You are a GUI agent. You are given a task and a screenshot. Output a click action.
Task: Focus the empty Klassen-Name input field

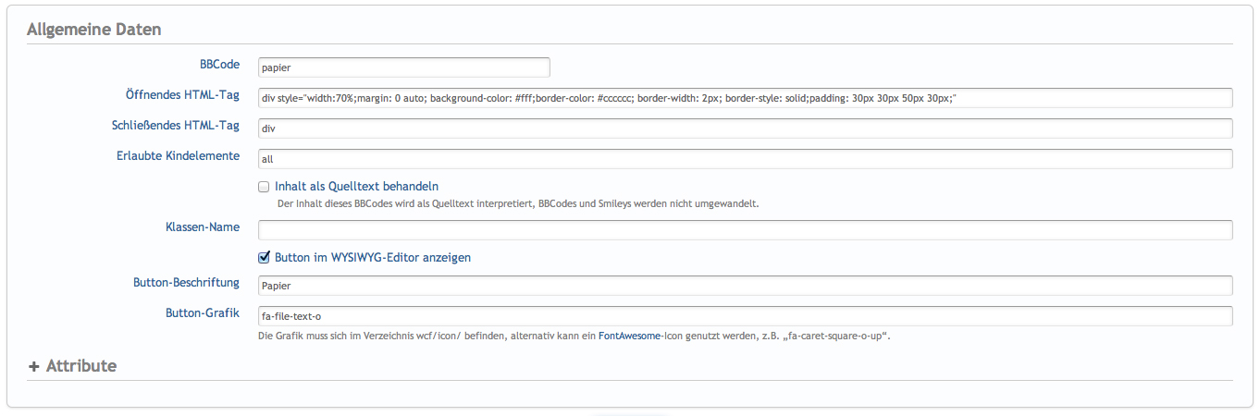[745, 230]
